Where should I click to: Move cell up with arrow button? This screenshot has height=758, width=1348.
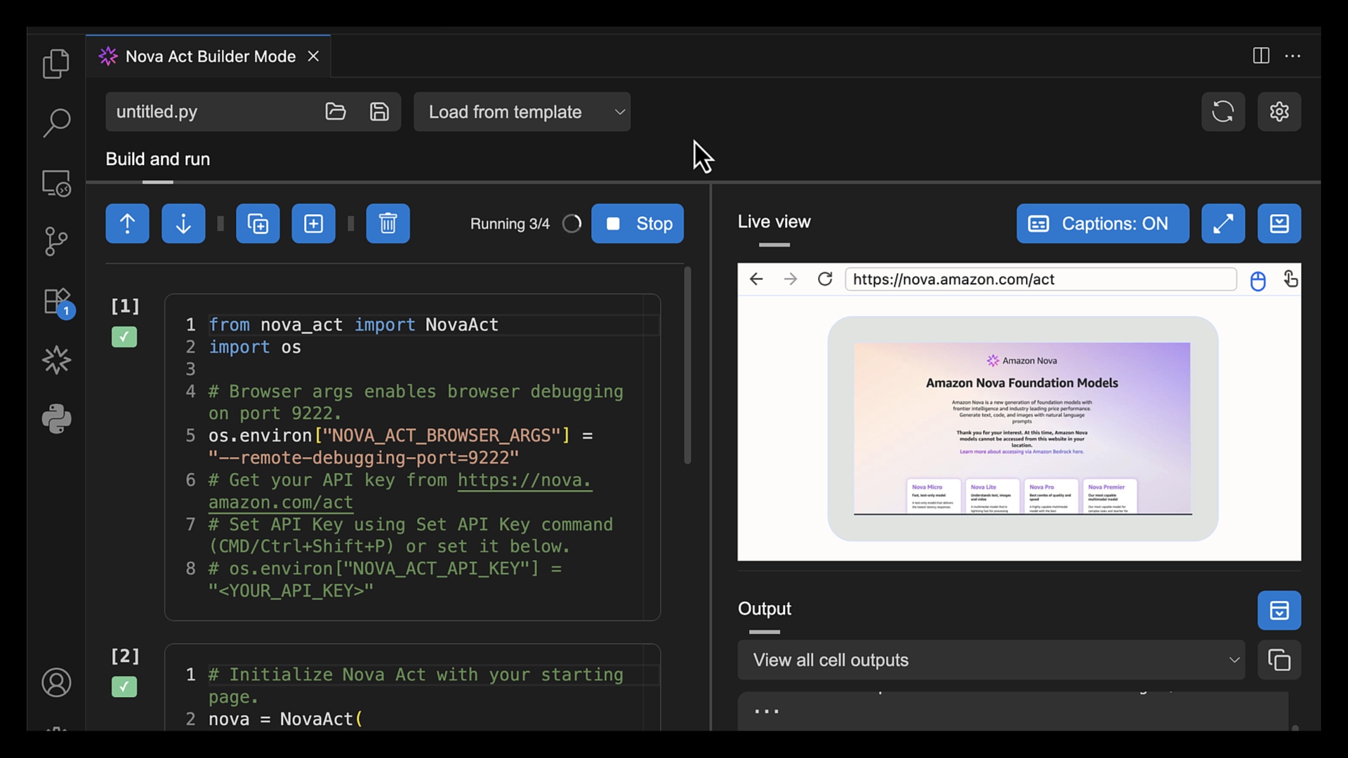[127, 224]
